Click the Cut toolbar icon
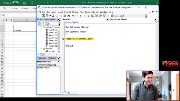 [57, 16]
